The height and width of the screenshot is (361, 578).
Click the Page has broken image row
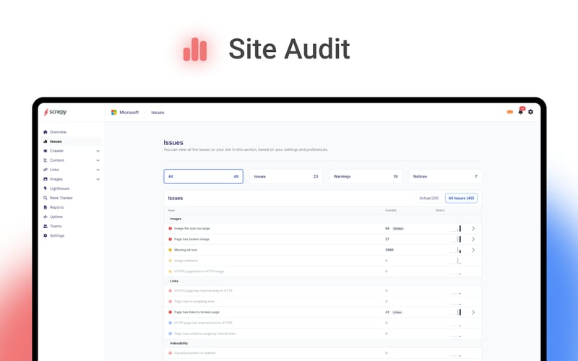tap(323, 239)
